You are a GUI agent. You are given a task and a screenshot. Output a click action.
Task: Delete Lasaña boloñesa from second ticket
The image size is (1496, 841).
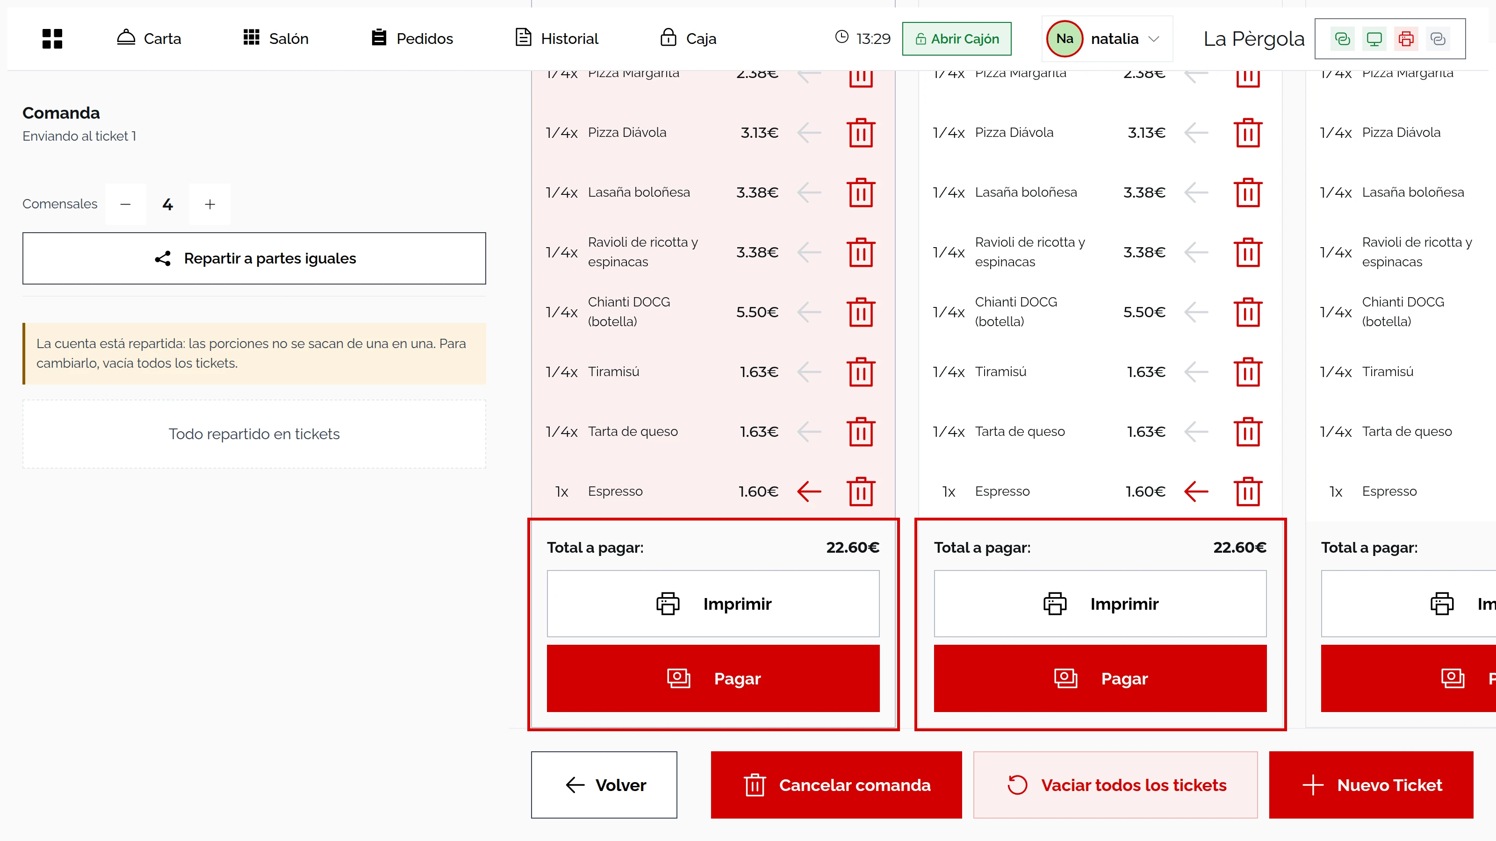click(x=1247, y=192)
